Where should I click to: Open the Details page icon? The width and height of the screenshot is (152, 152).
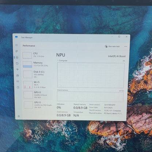click(18, 81)
